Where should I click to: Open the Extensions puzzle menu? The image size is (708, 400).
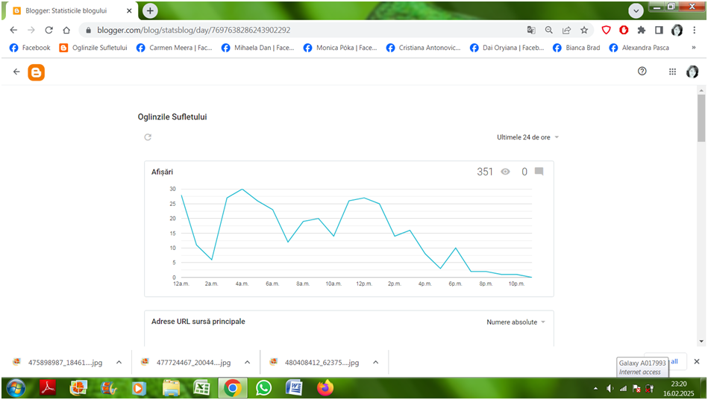coord(641,31)
